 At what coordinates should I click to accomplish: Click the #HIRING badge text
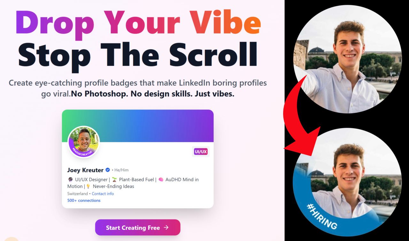[322, 216]
